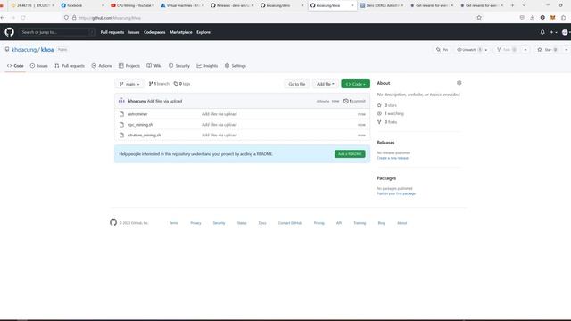Screen dimensions: 571x321
Task: Open the rpc_mining.sh file
Action: coord(141,125)
